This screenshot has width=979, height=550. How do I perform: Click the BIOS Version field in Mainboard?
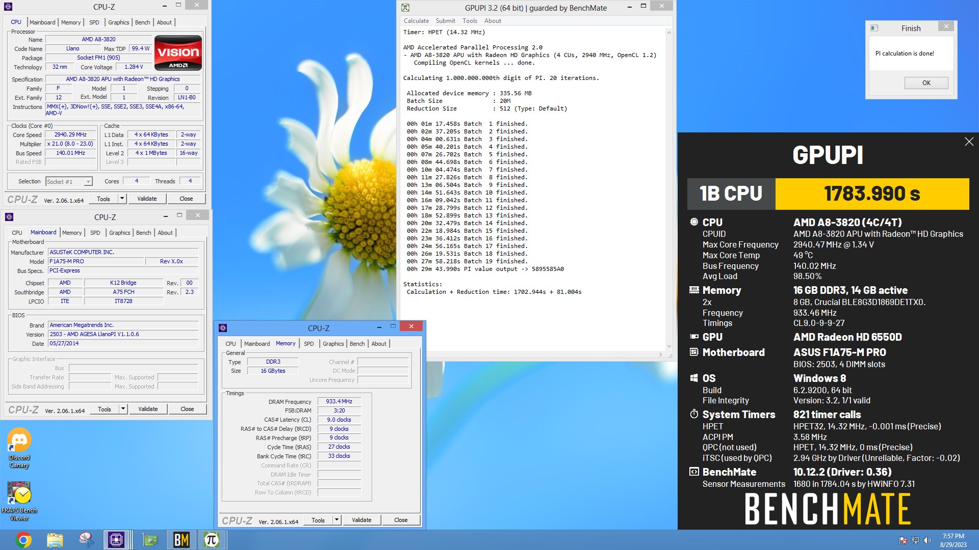click(123, 335)
